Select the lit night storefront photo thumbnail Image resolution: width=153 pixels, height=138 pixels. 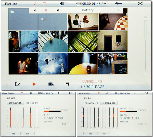pyautogui.click(x=23, y=64)
